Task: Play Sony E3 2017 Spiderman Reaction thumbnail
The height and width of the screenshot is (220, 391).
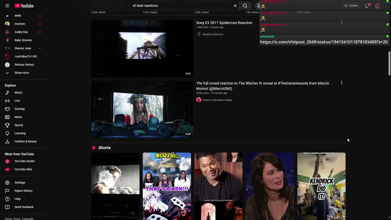Action: pos(142,49)
